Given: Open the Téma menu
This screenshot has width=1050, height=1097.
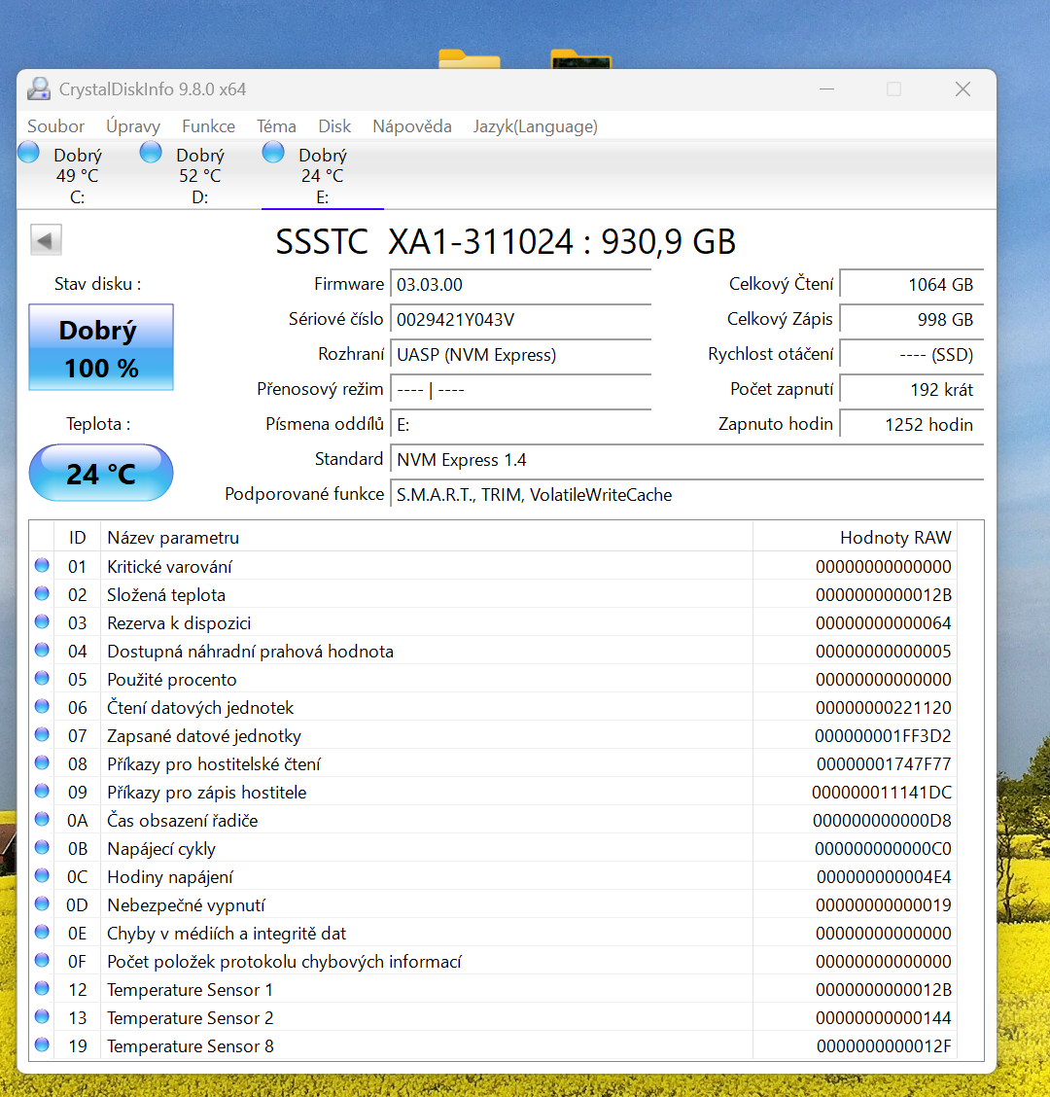Looking at the screenshot, I should pyautogui.click(x=276, y=126).
